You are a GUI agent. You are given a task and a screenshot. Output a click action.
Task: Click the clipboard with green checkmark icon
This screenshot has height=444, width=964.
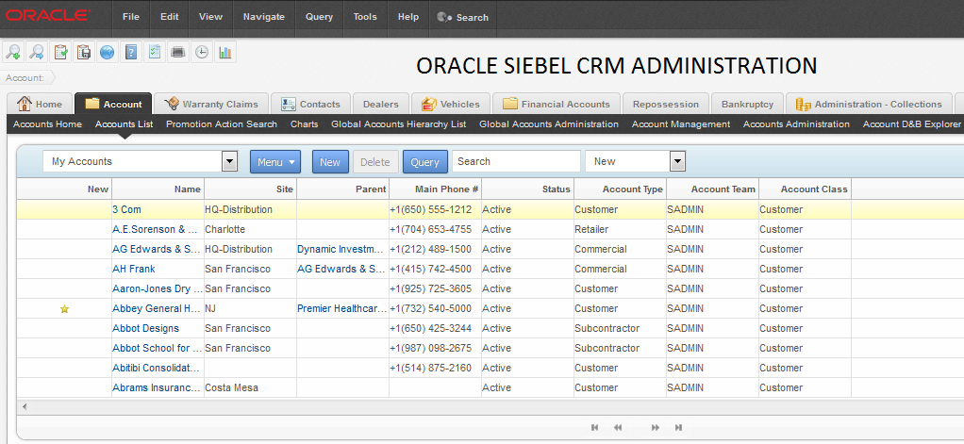tap(60, 52)
